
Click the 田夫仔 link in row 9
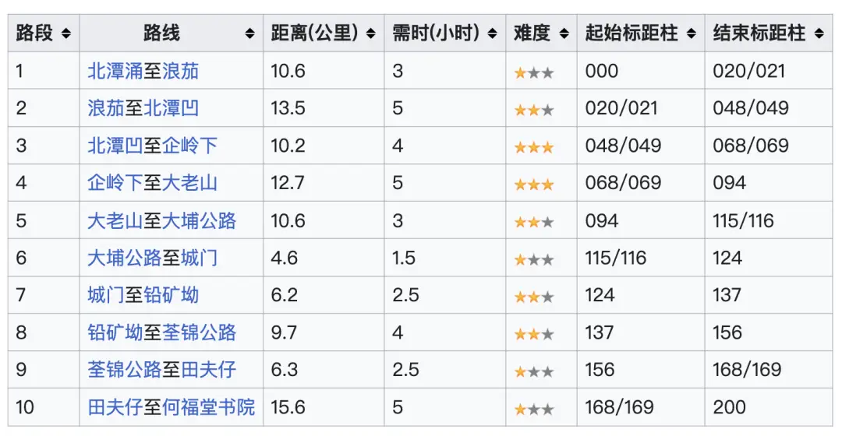click(208, 370)
